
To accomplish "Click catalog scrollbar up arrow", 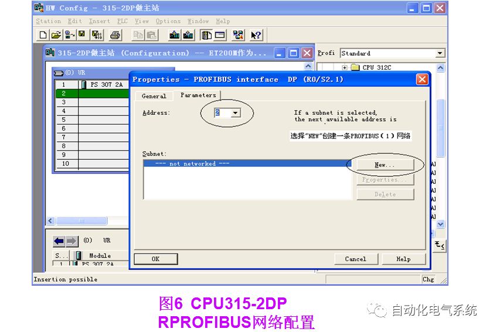I will click(440, 67).
